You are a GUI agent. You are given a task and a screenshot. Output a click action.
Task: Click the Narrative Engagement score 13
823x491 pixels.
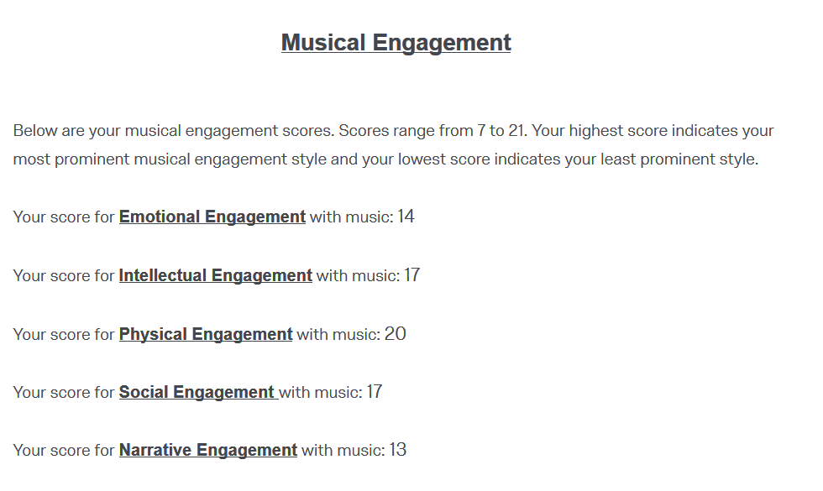coord(398,450)
